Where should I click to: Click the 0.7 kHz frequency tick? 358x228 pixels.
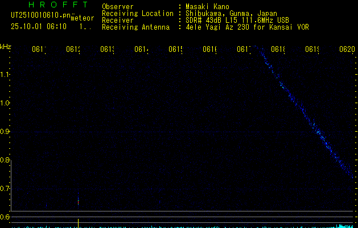tap(5, 188)
